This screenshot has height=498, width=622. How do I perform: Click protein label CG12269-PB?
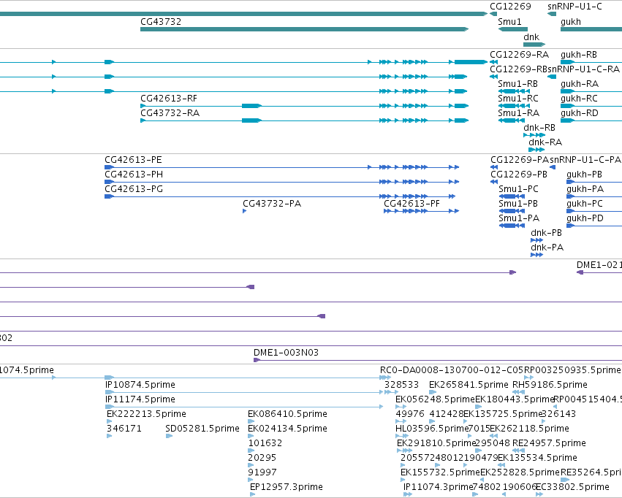coord(519,175)
